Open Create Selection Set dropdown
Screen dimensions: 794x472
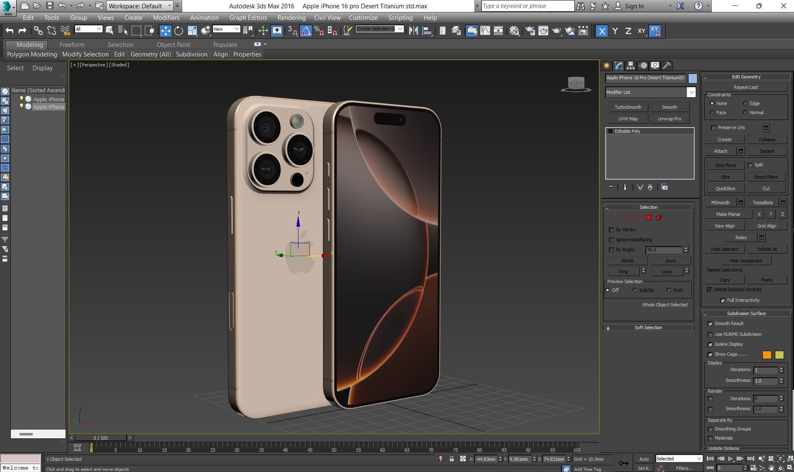[x=379, y=29]
